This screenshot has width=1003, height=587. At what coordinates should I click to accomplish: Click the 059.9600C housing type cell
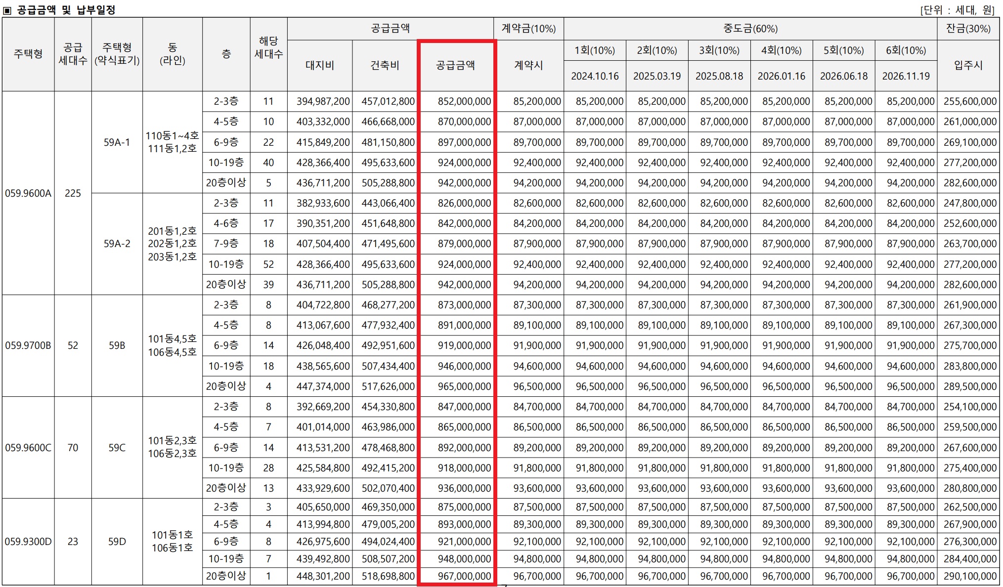[28, 448]
